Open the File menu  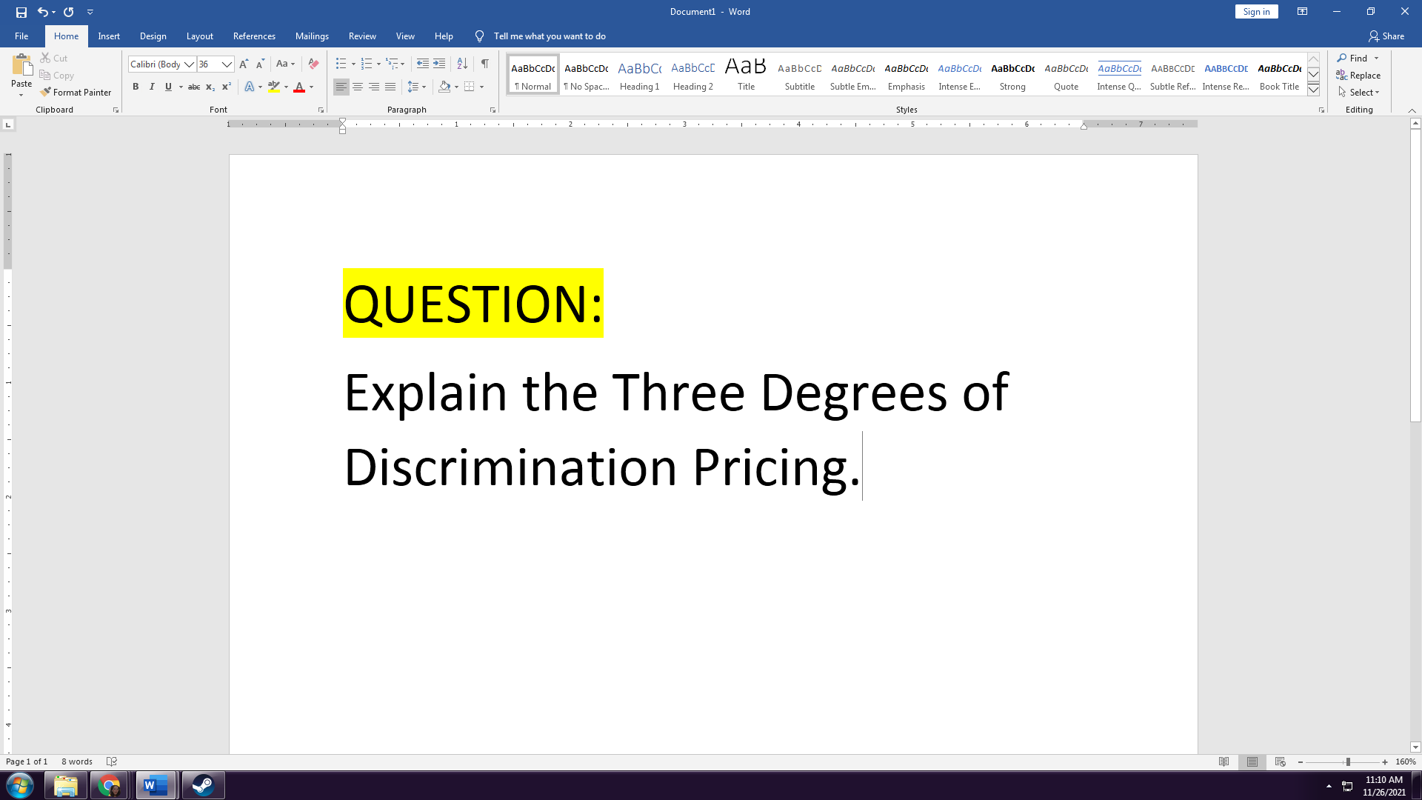tap(21, 36)
